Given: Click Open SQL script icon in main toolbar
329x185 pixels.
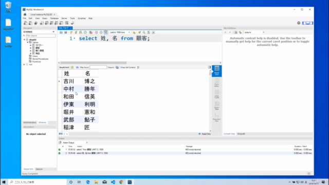Looking at the screenshot, I should click(x=30, y=23).
